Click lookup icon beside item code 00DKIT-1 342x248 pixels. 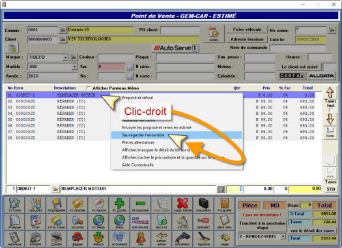tap(55, 189)
